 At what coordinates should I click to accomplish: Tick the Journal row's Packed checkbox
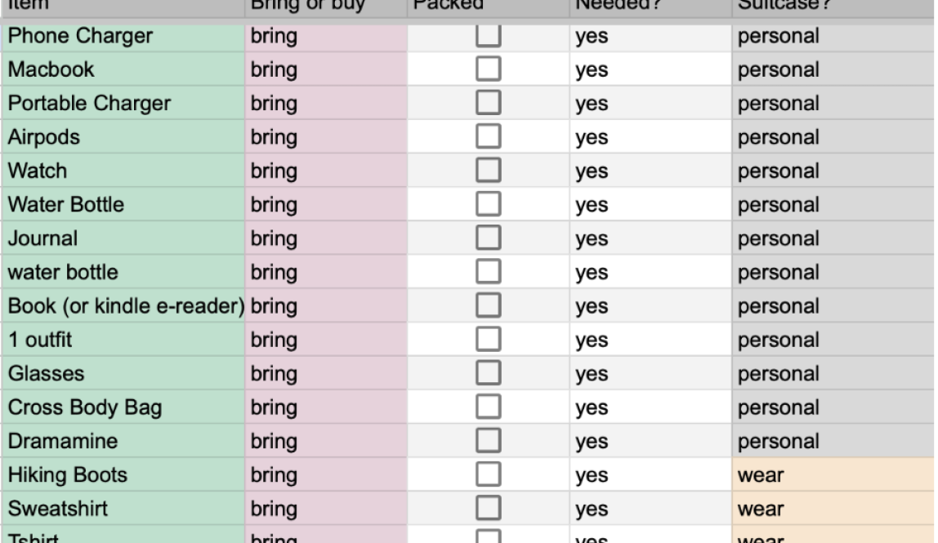488,238
